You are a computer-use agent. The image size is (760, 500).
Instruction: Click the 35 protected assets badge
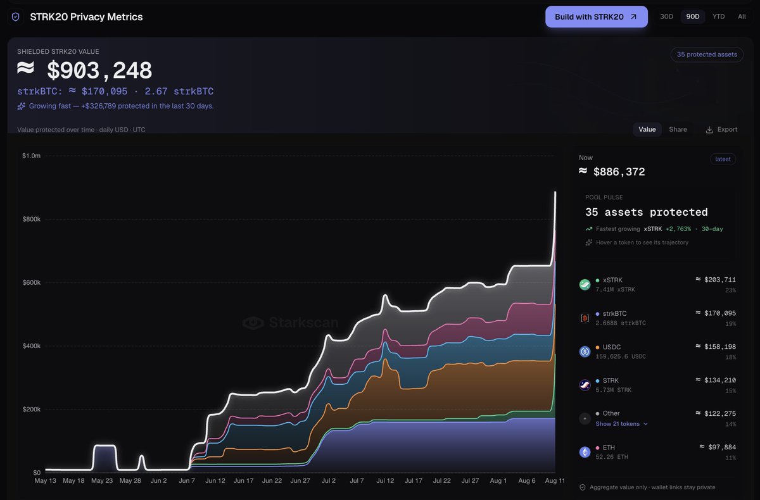pyautogui.click(x=707, y=54)
